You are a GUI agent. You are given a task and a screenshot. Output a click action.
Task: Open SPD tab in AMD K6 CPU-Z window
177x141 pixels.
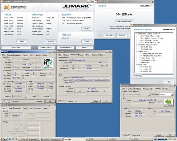tap(31, 55)
